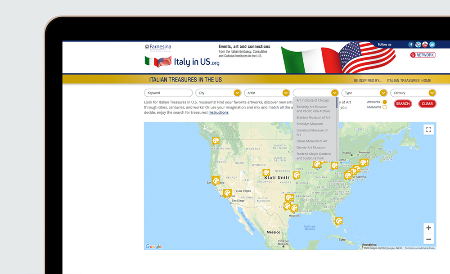This screenshot has height=274, width=450.
Task: Click the newsletter icon beside Facebook
Action: [x=418, y=45]
